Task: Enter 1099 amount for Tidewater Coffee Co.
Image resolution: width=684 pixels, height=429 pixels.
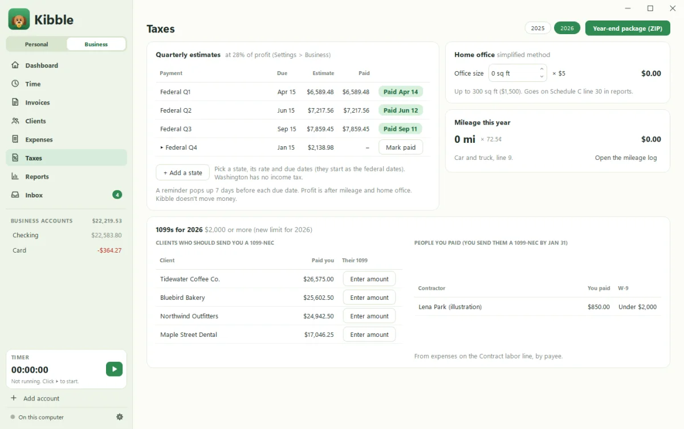Action: click(x=369, y=279)
